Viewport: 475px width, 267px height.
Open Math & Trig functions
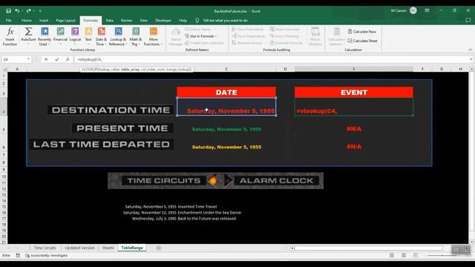pos(136,36)
